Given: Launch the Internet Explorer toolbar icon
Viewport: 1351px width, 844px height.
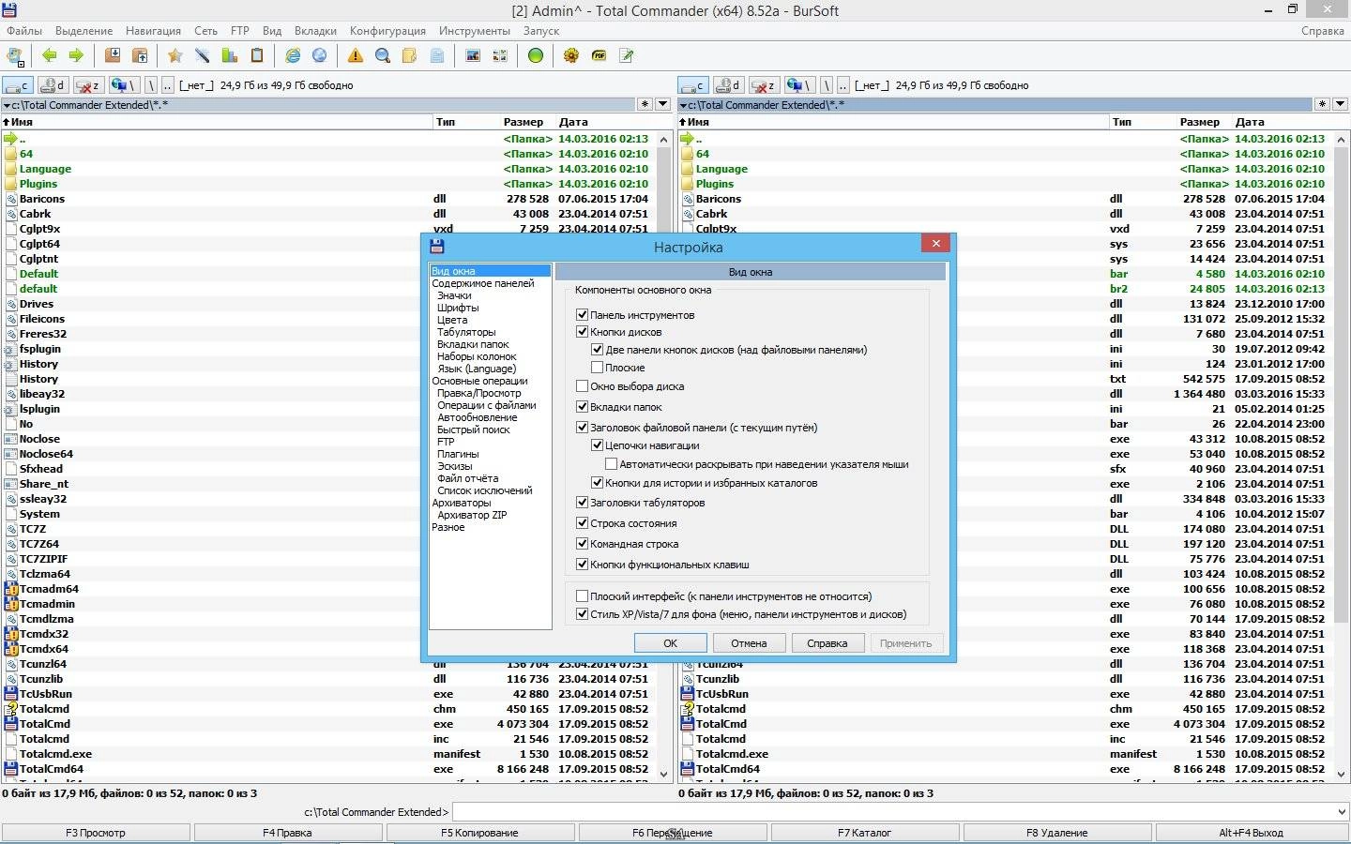Looking at the screenshot, I should (x=293, y=55).
